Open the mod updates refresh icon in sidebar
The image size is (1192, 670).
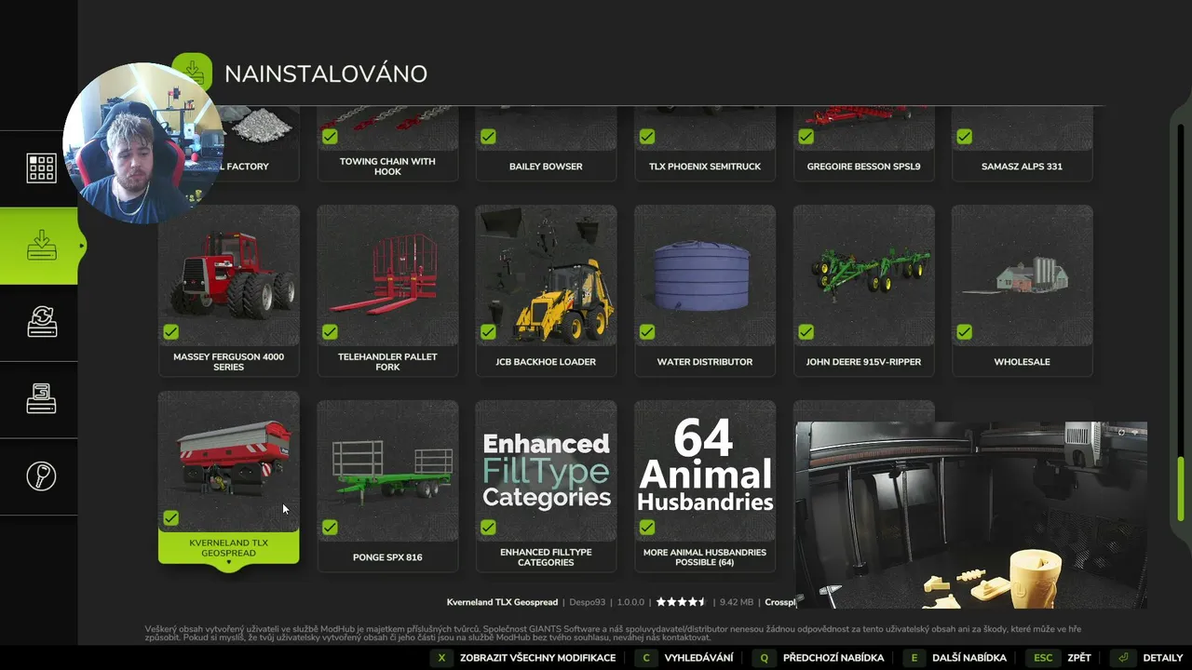(41, 323)
